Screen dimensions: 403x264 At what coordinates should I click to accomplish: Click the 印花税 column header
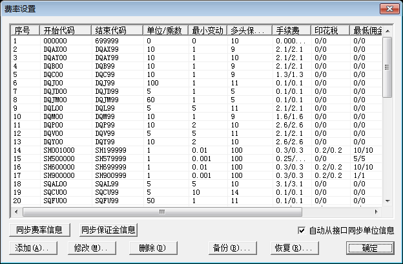point(330,30)
